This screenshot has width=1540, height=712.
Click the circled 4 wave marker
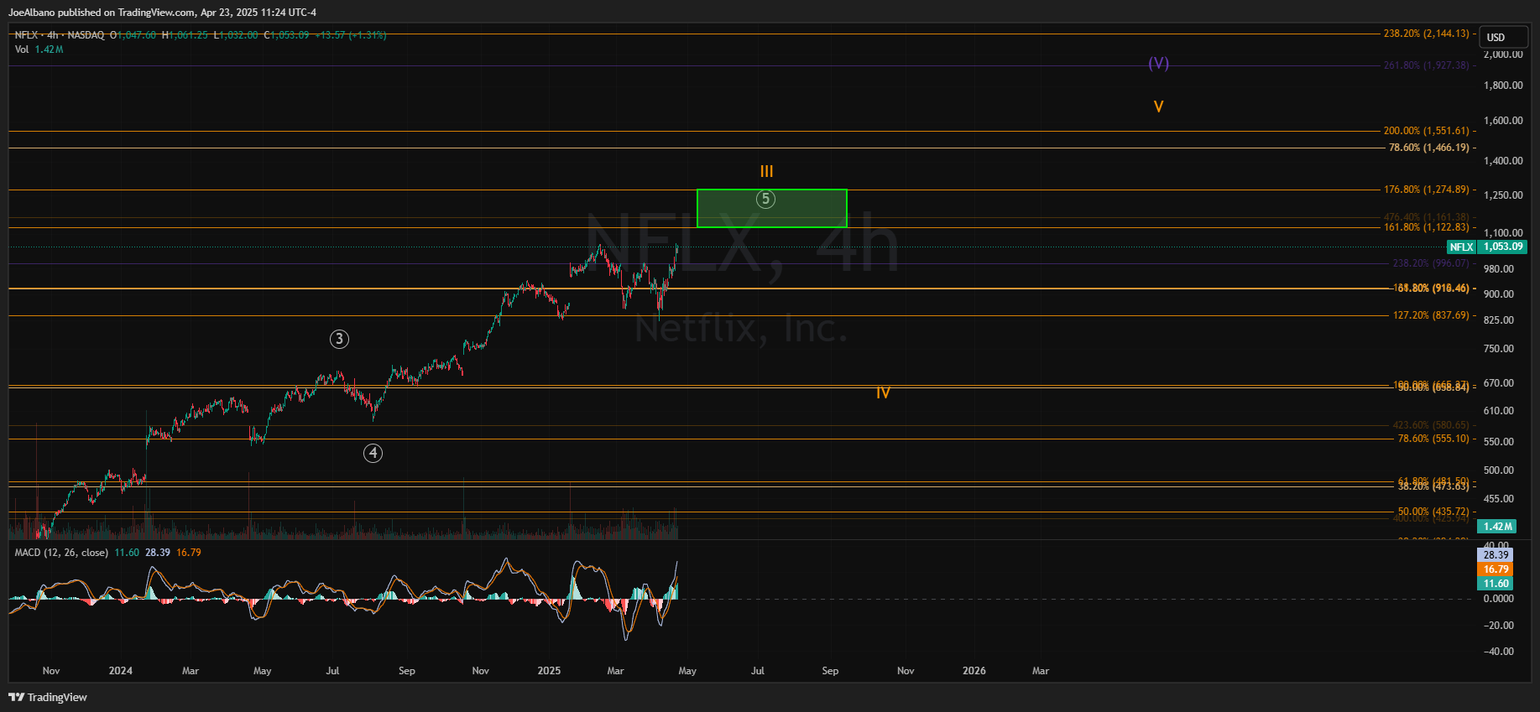(x=373, y=453)
